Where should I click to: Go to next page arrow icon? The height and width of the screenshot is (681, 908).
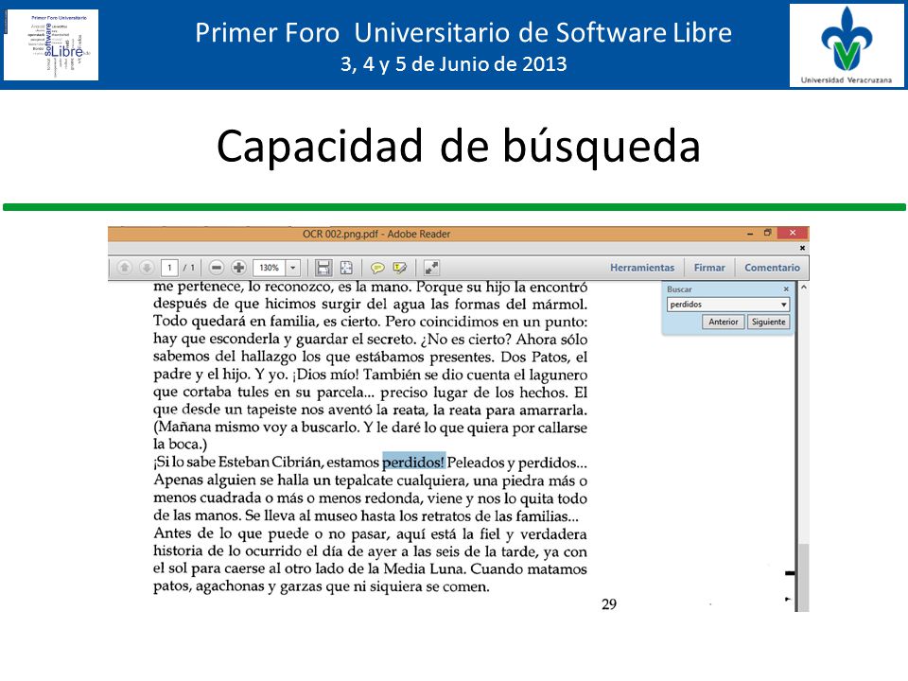(x=147, y=268)
